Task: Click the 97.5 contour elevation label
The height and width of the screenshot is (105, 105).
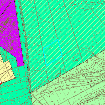Action: point(78,60)
